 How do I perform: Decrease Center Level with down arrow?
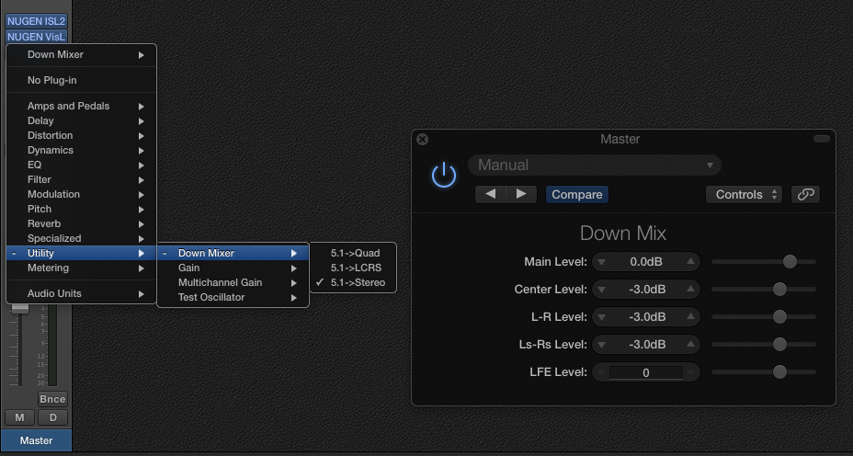coord(602,290)
